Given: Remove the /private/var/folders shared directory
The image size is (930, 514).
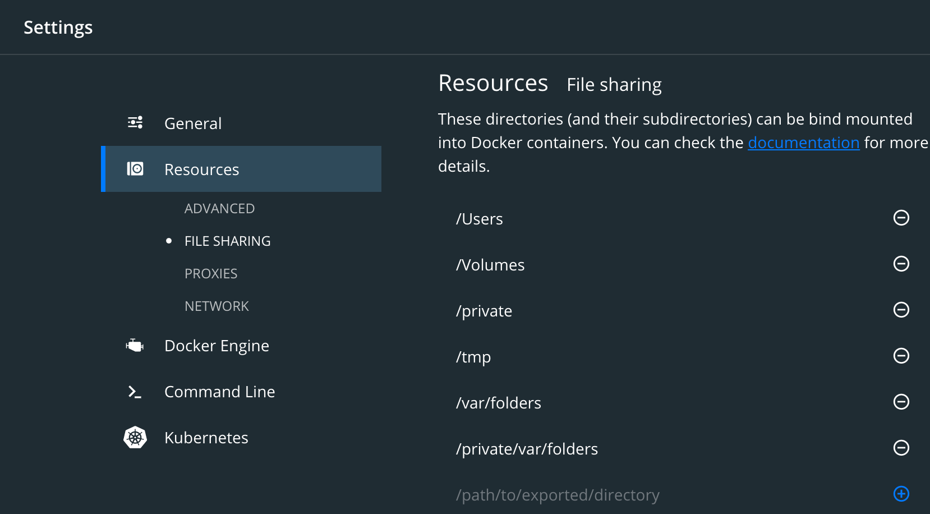Looking at the screenshot, I should click(x=901, y=448).
